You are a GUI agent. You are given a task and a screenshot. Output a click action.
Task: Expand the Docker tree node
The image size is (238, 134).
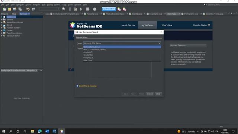click(x=1, y=31)
